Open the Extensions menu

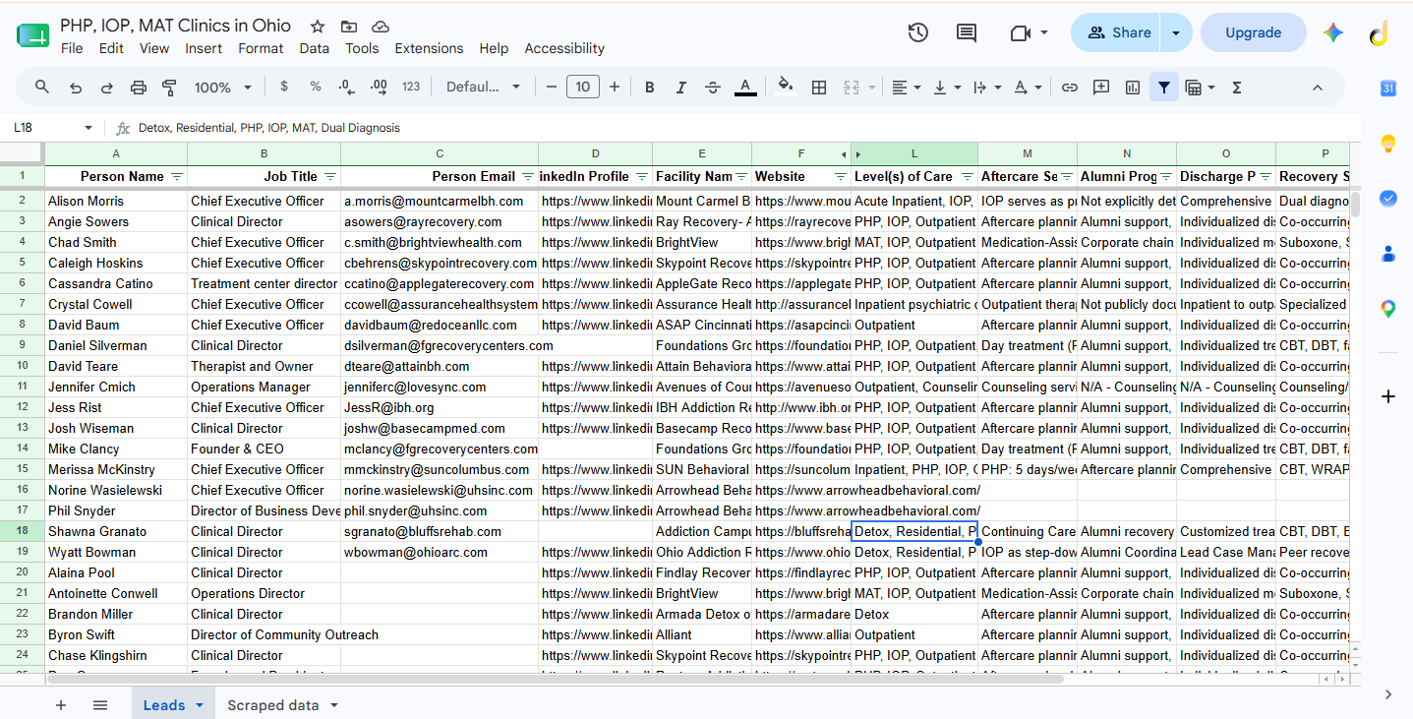pos(429,48)
